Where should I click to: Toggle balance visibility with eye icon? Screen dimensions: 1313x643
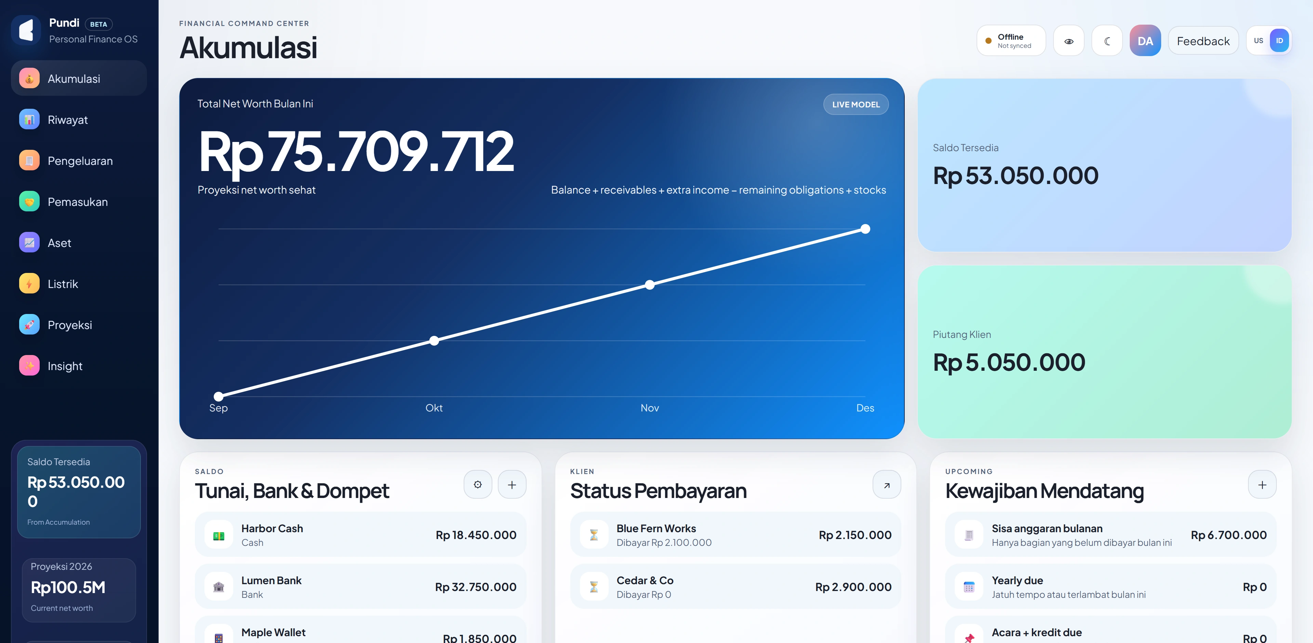coord(1069,41)
